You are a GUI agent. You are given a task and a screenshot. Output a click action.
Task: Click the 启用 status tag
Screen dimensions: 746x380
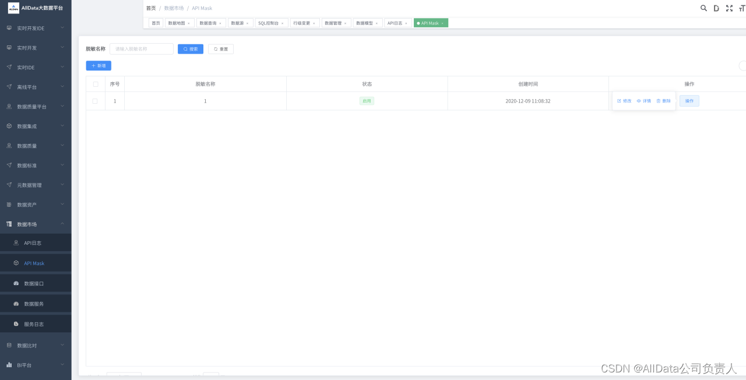367,101
